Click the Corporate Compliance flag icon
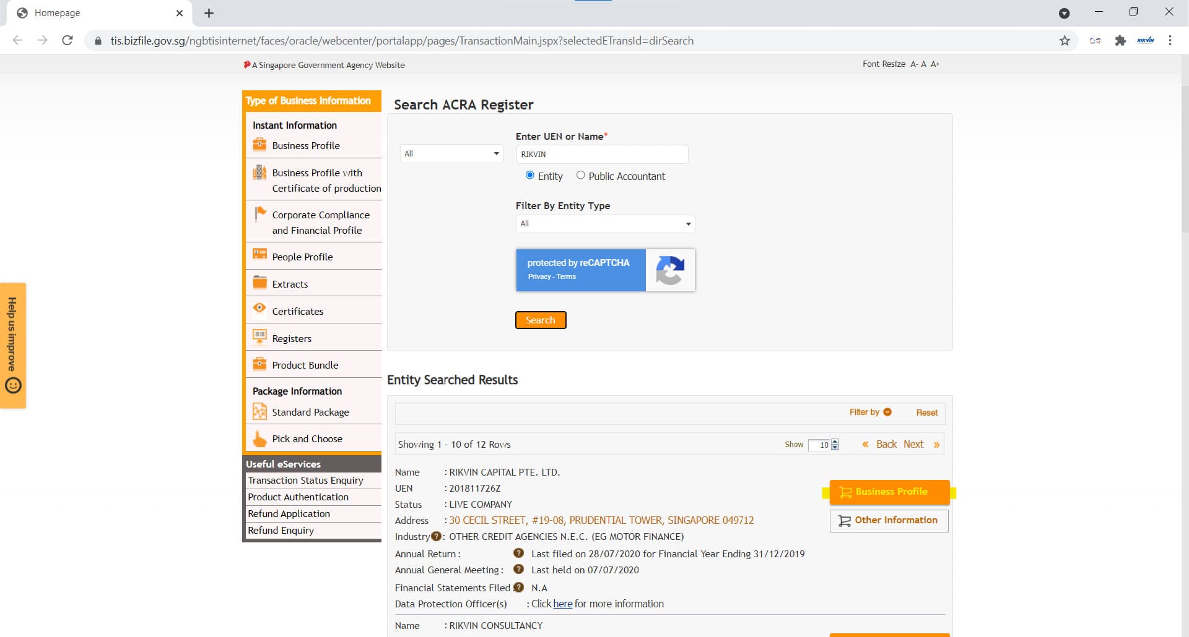1189x637 pixels. pos(259,214)
